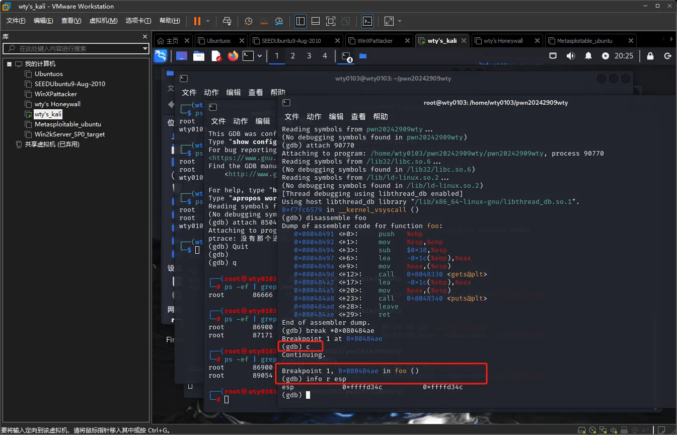Revert to the previous snapshot via the orange clock icon

point(264,21)
